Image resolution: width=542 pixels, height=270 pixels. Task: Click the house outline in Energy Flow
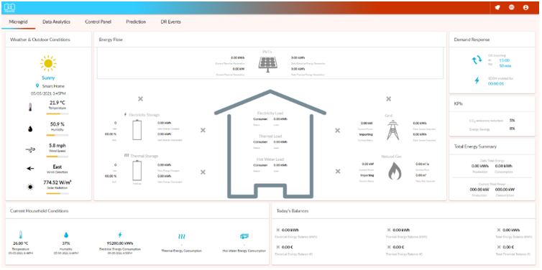pos(270,144)
